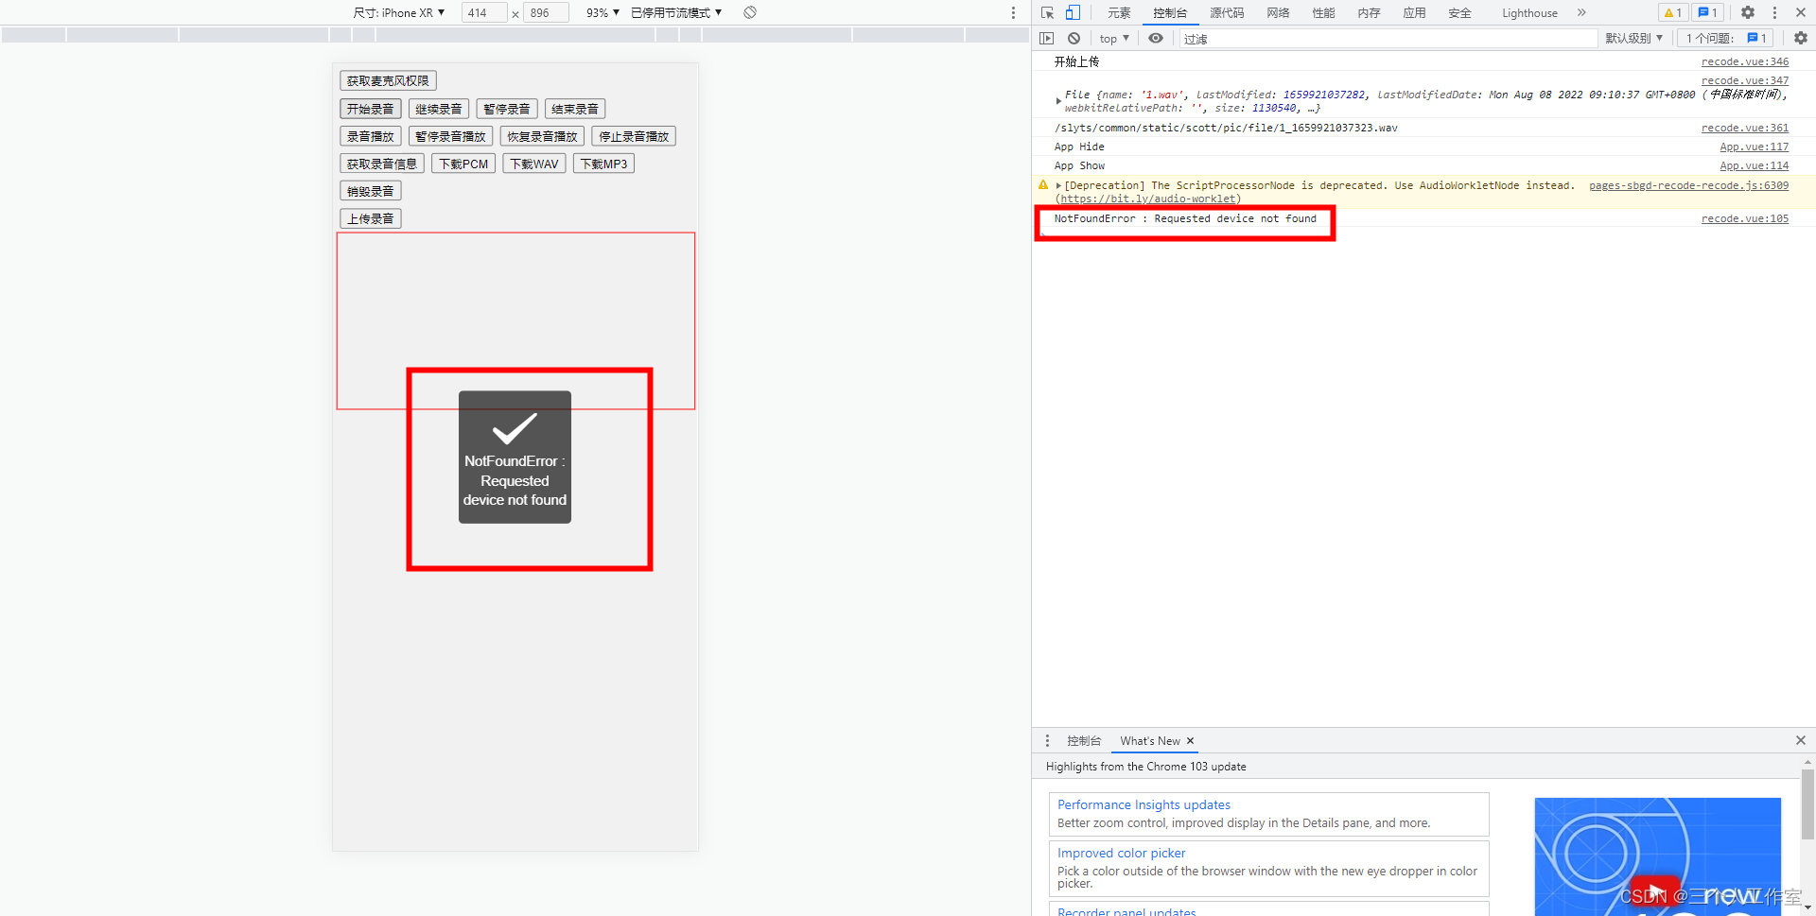Click the rotate screen orientation icon
This screenshot has width=1816, height=916.
pos(750,12)
